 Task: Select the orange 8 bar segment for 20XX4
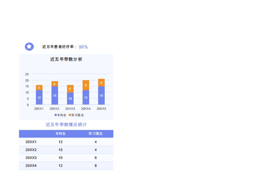click(x=86, y=85)
